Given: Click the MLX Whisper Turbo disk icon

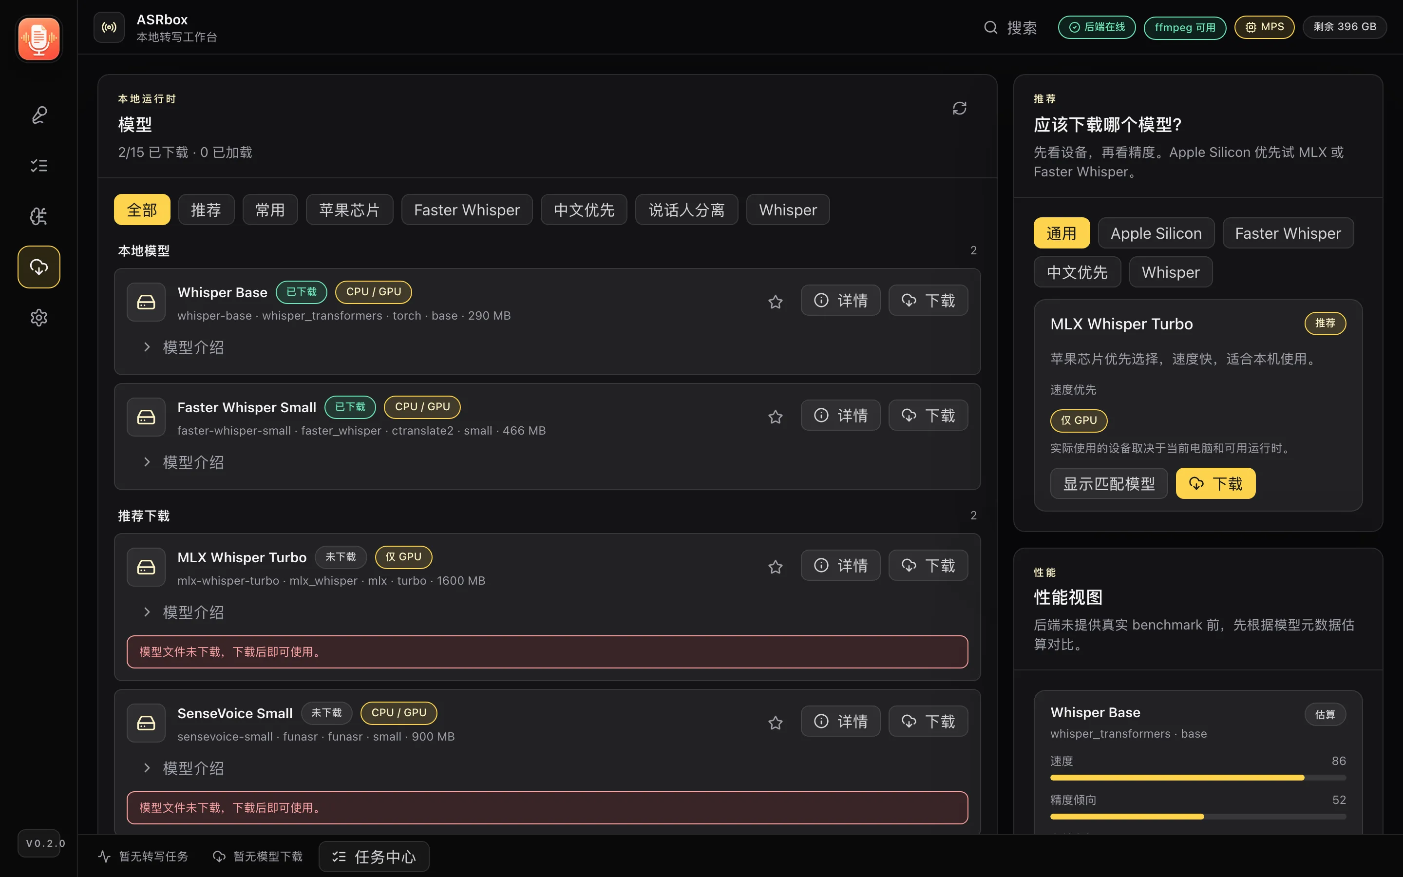Looking at the screenshot, I should pyautogui.click(x=146, y=567).
